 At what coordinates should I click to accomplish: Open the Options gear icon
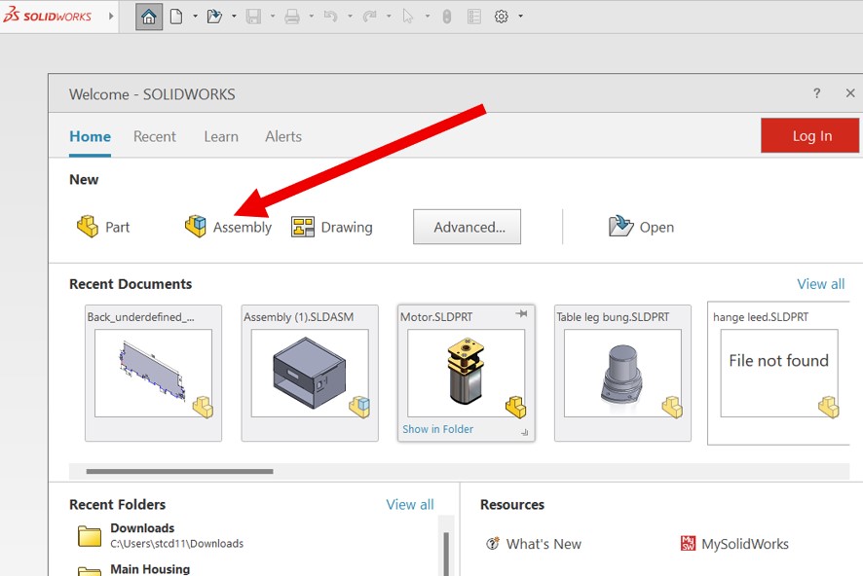tap(501, 17)
